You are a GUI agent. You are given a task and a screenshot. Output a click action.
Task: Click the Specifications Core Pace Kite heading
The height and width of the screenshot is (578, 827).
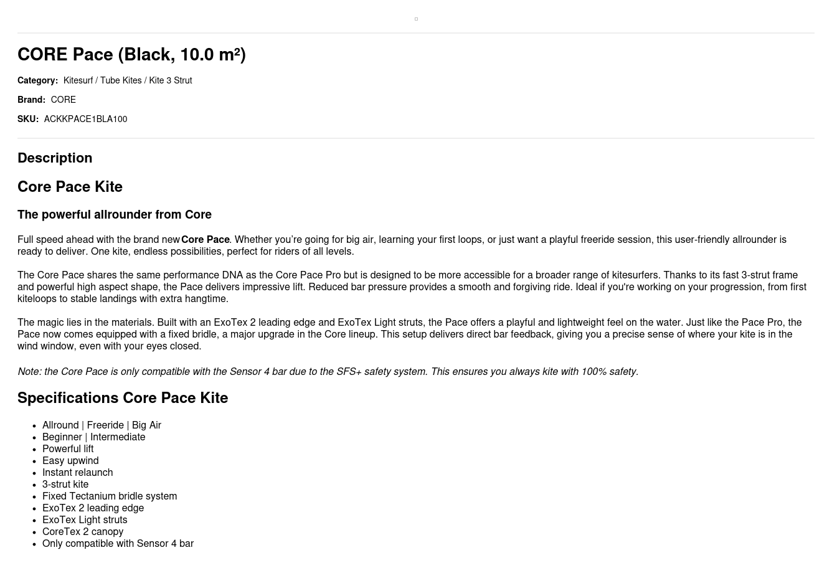[123, 398]
